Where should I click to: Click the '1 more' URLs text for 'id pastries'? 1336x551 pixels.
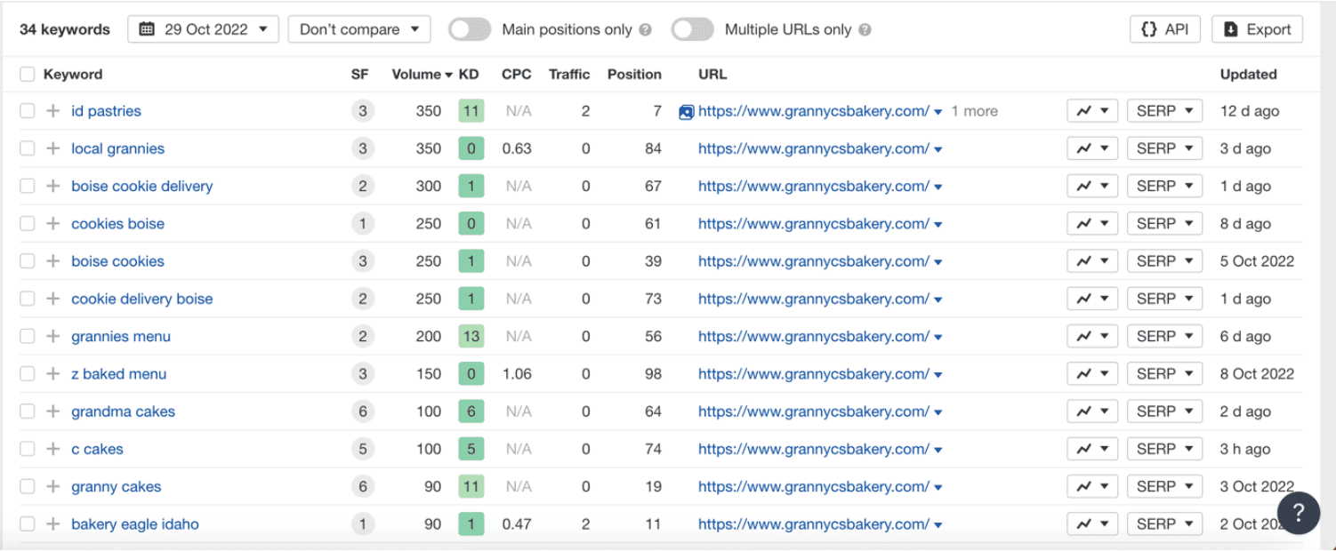(x=974, y=111)
